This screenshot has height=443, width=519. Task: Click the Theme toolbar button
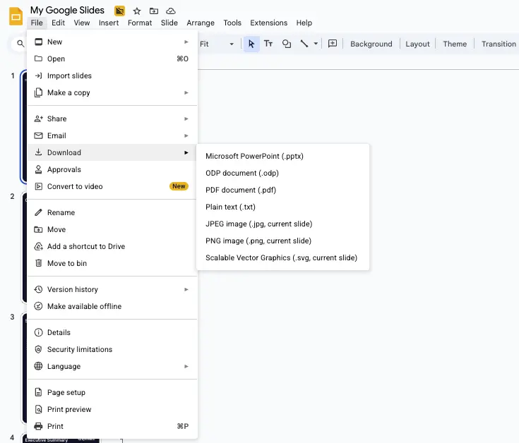coord(455,44)
